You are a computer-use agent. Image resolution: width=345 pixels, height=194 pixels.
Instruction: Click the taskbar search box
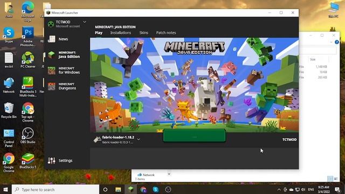coord(56,189)
